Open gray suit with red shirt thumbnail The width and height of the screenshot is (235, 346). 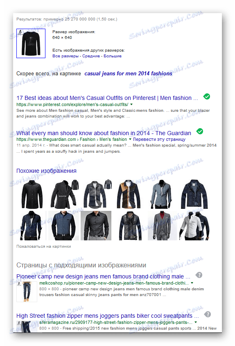tap(163, 226)
